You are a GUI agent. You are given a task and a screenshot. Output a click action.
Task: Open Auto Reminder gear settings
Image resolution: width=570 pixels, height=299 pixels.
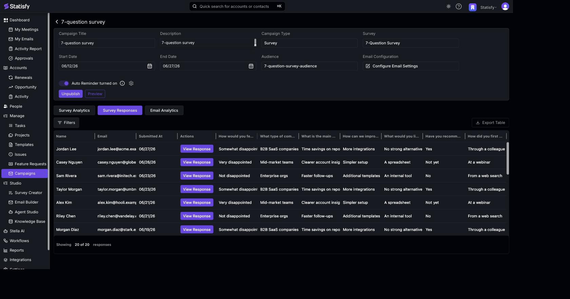coord(131,83)
